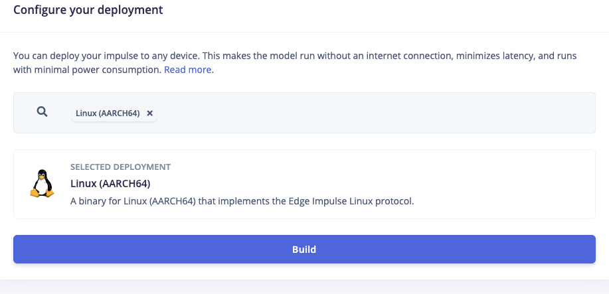Click the Configure your deployment heading
Viewport: 609px width, 294px height.
[88, 10]
